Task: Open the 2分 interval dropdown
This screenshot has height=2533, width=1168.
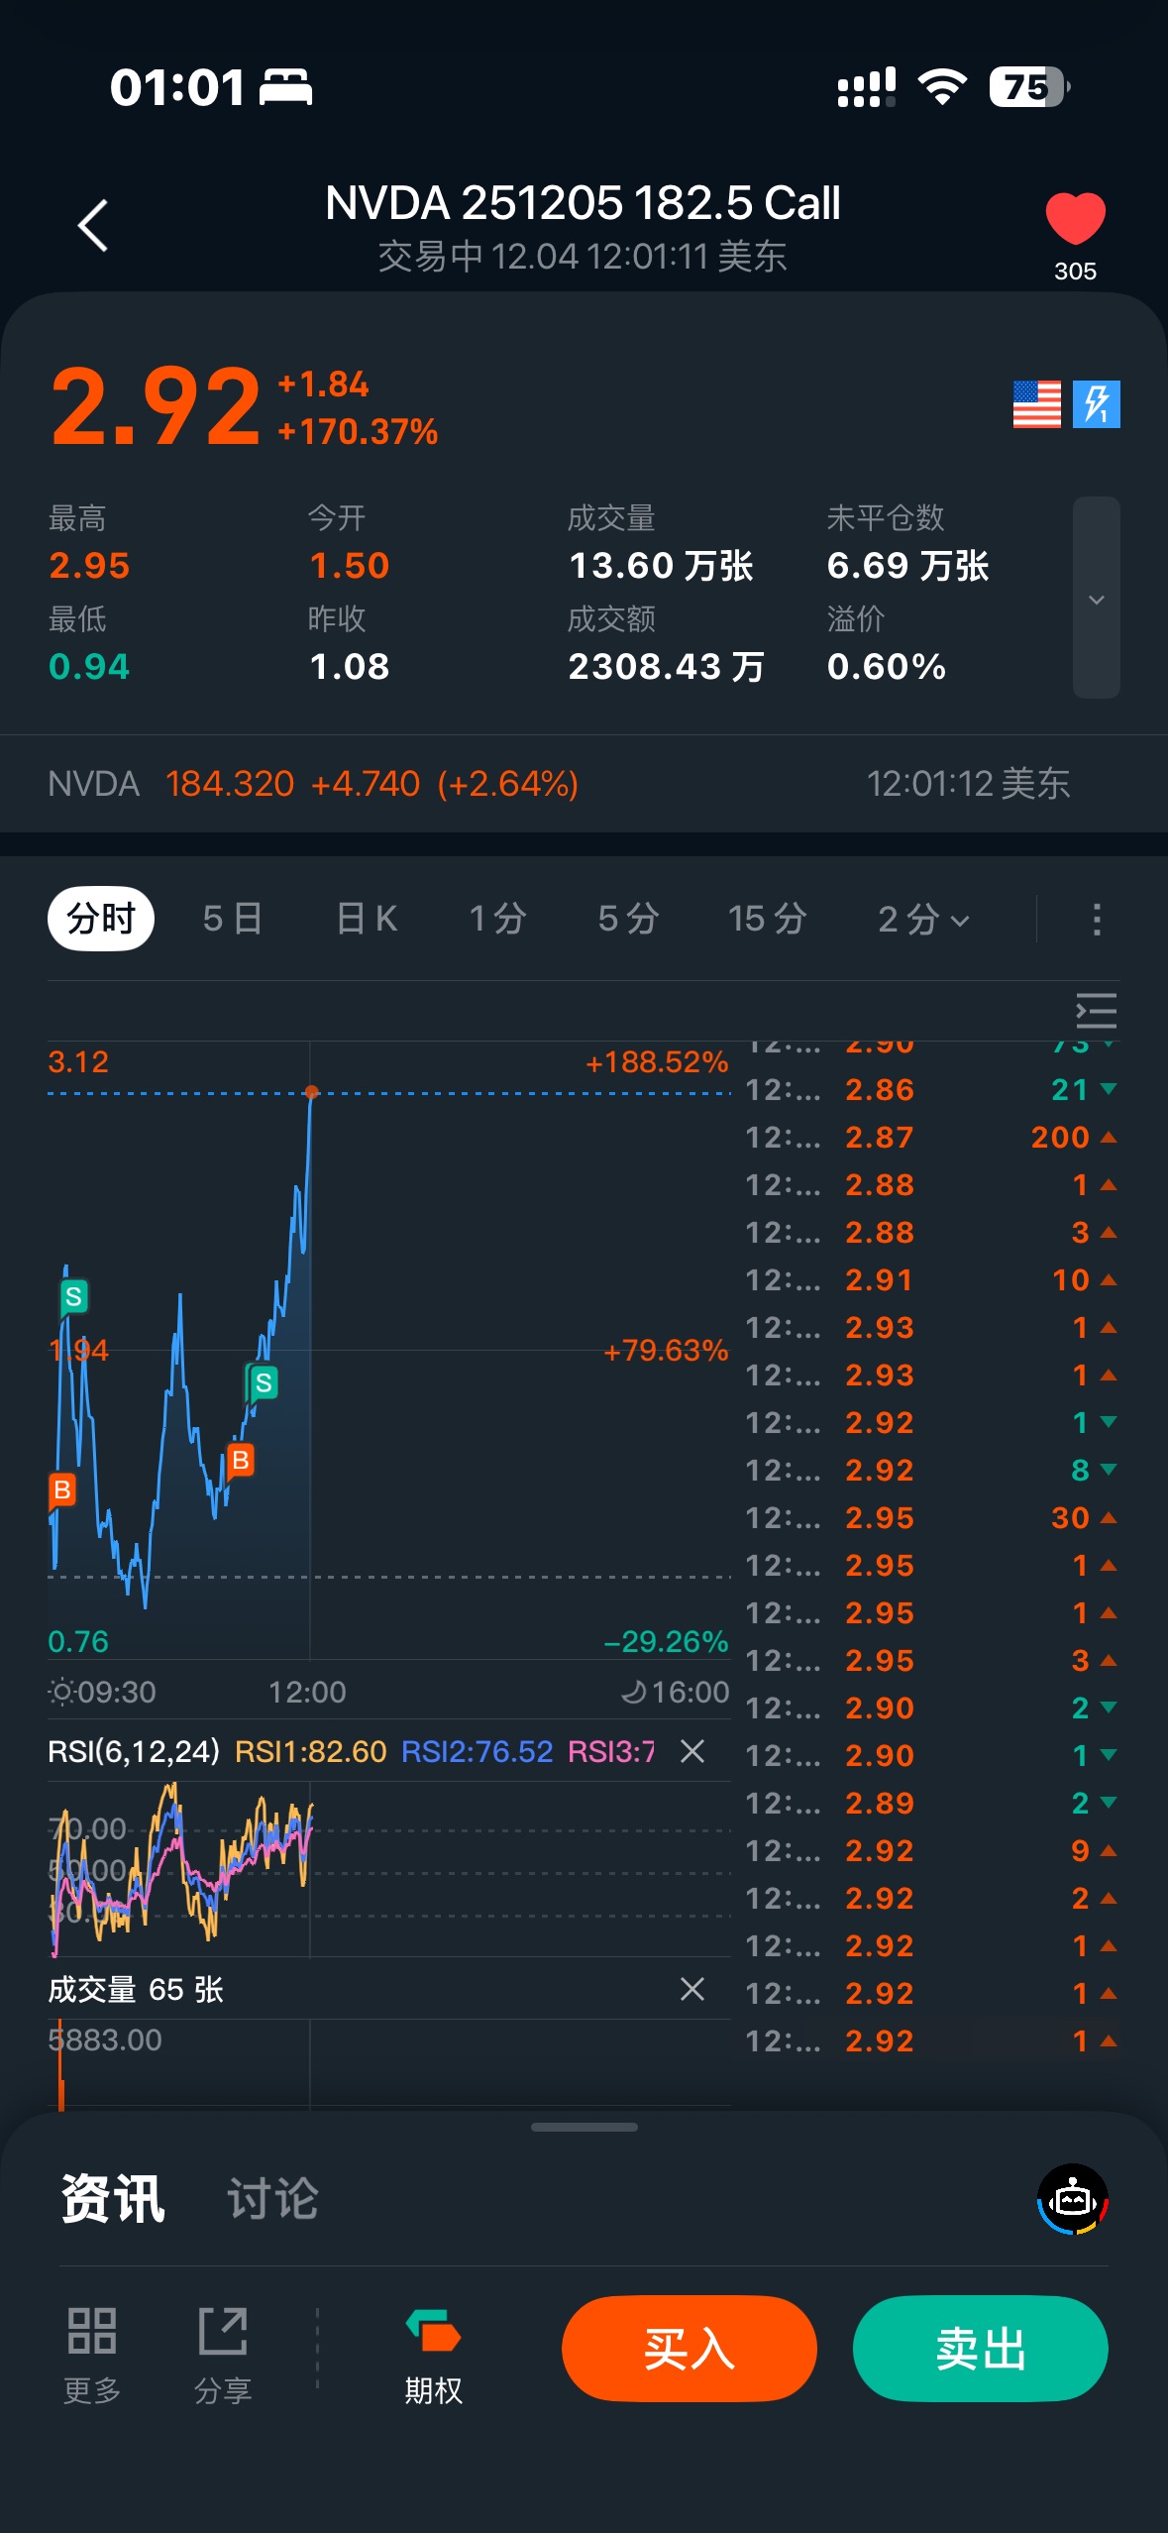Action: pyautogui.click(x=923, y=919)
